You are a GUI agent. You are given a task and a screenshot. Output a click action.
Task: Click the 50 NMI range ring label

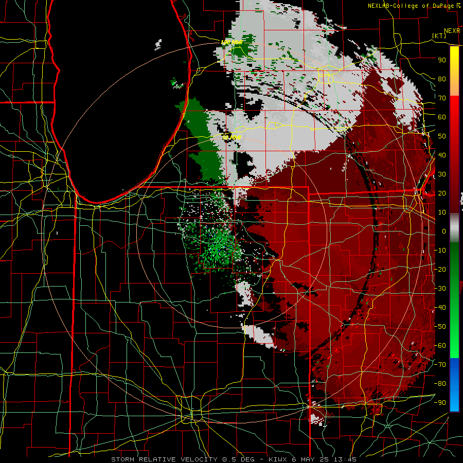[232, 137]
